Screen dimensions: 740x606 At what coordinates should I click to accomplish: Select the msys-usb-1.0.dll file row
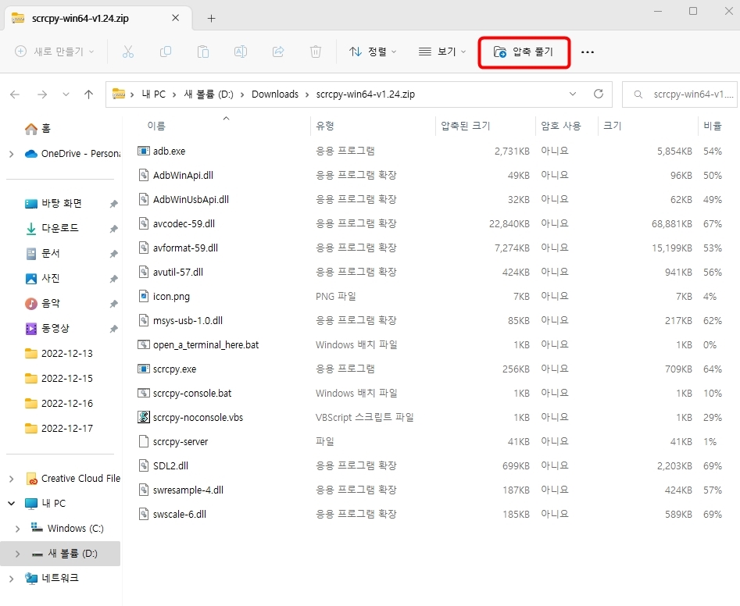(x=431, y=321)
